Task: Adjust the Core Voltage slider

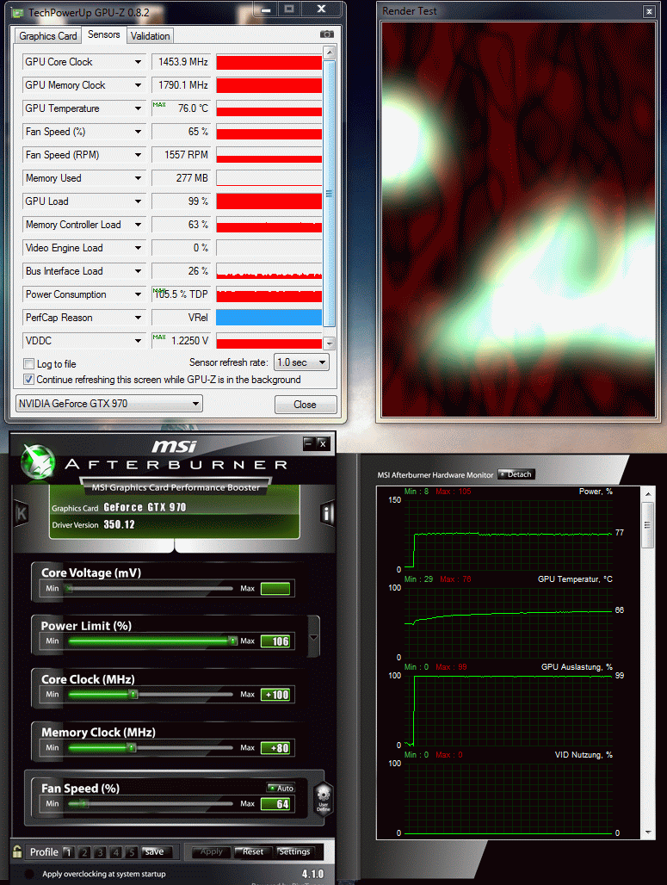Action: coord(150,589)
